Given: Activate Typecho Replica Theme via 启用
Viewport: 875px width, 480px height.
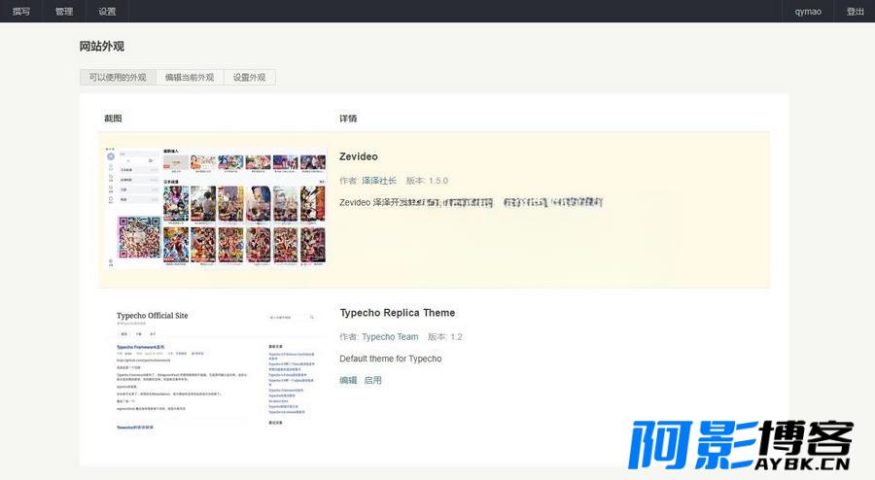Looking at the screenshot, I should tap(372, 380).
